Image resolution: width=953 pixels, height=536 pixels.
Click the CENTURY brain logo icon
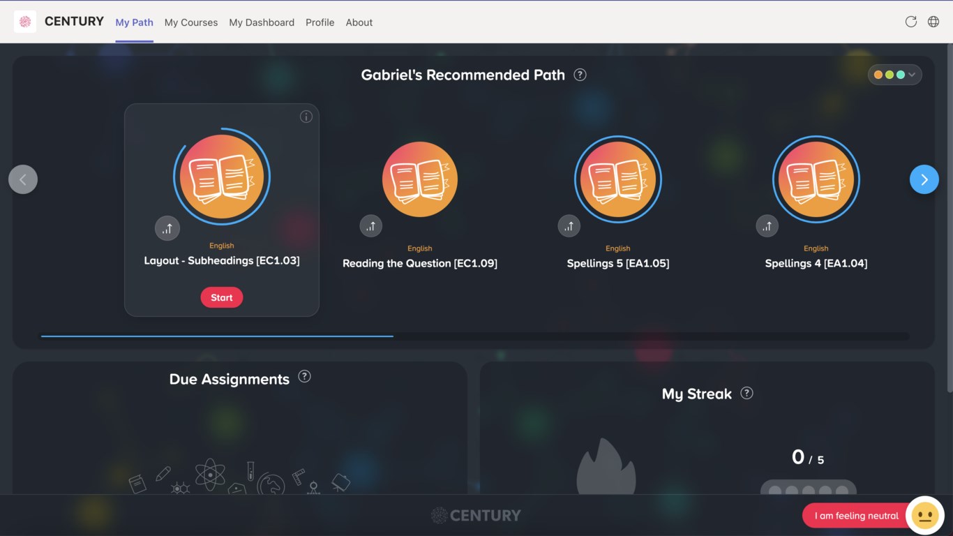(x=25, y=22)
